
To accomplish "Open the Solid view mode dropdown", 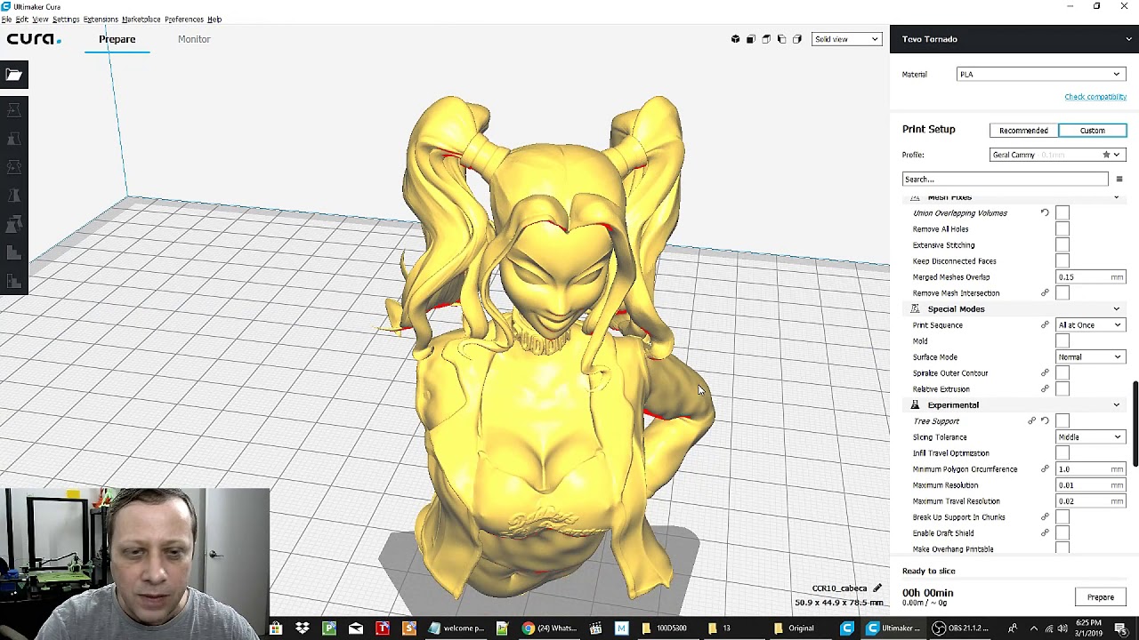I will 846,39.
